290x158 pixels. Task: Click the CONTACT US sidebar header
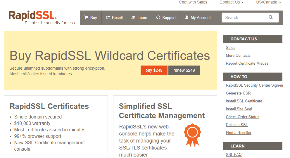pos(253,39)
